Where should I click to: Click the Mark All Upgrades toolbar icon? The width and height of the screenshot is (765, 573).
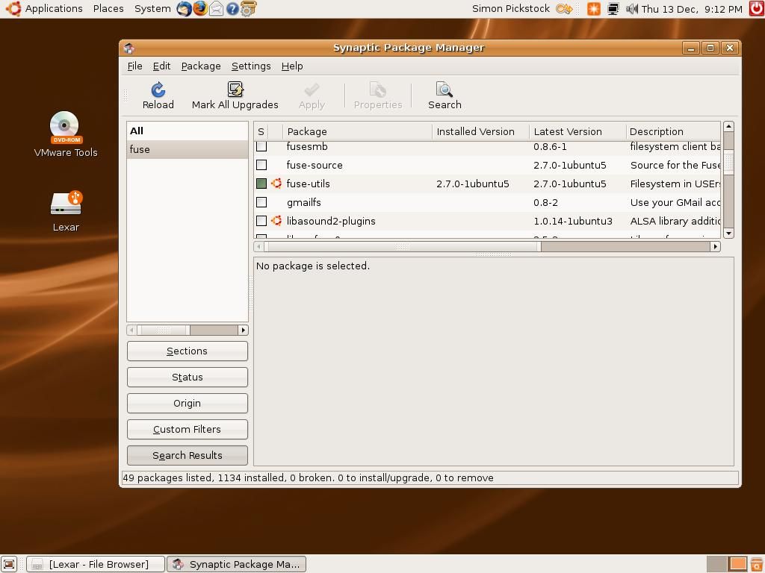pos(235,90)
